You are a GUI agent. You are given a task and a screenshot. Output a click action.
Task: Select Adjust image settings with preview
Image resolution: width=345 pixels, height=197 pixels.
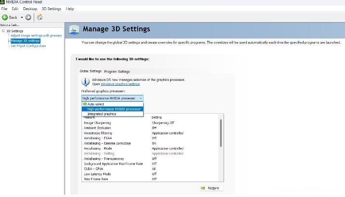tap(37, 36)
